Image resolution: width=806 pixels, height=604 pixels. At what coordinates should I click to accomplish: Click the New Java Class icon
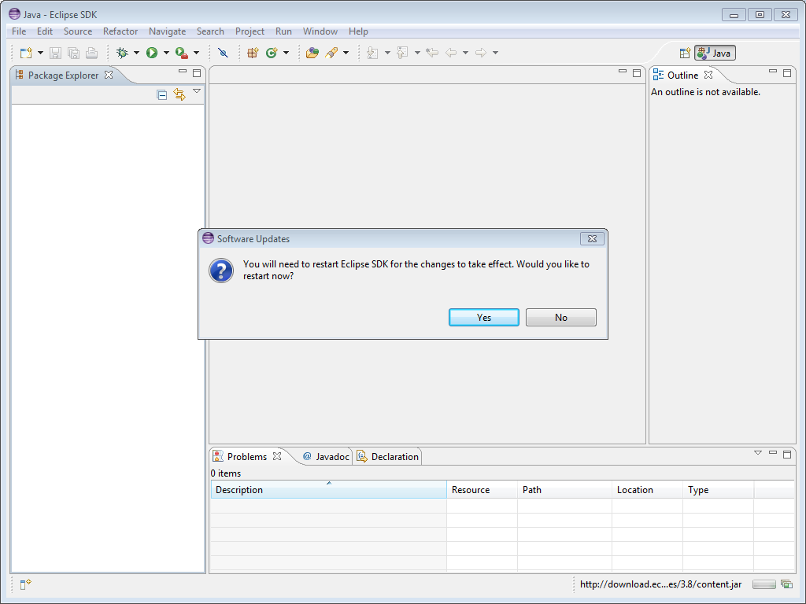[272, 53]
